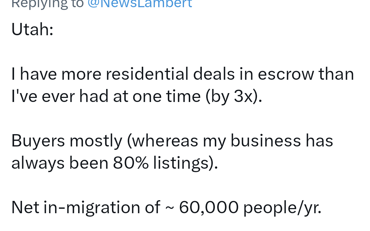
Task: Click the phrase 'one time' in the tweet
Action: (166, 96)
